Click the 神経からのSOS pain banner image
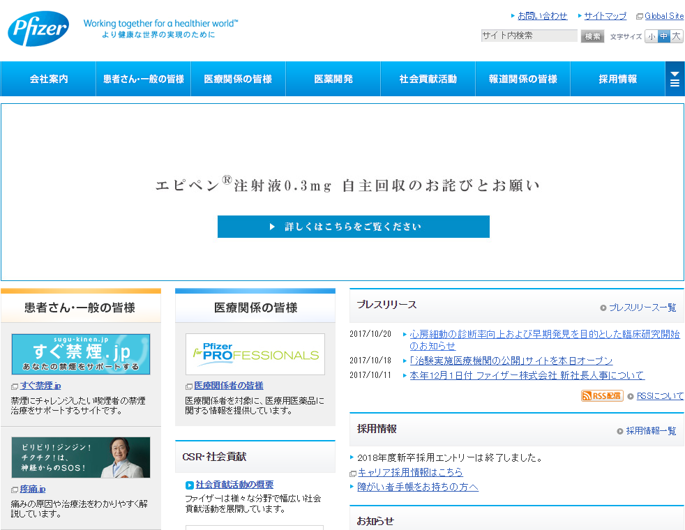The height and width of the screenshot is (530, 685). (81, 457)
